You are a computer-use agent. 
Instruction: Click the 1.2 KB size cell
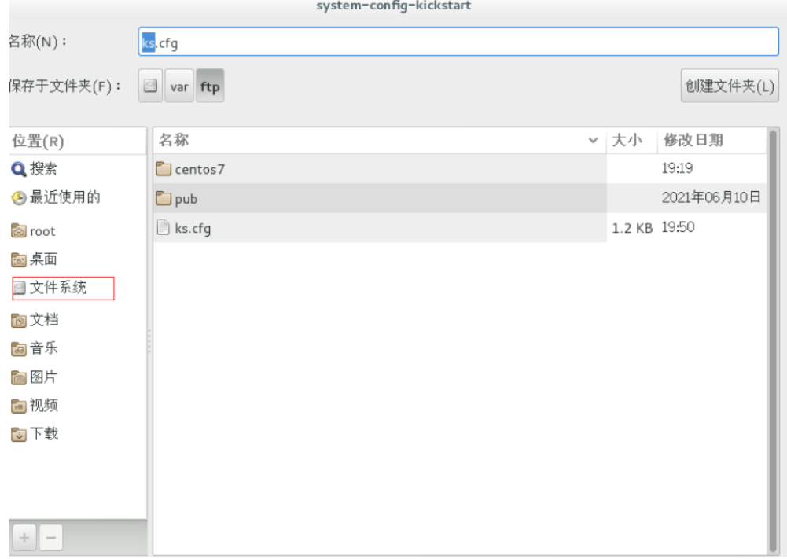[x=632, y=228]
